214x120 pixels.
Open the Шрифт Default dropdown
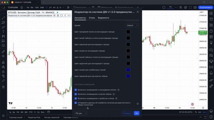[x=132, y=25]
